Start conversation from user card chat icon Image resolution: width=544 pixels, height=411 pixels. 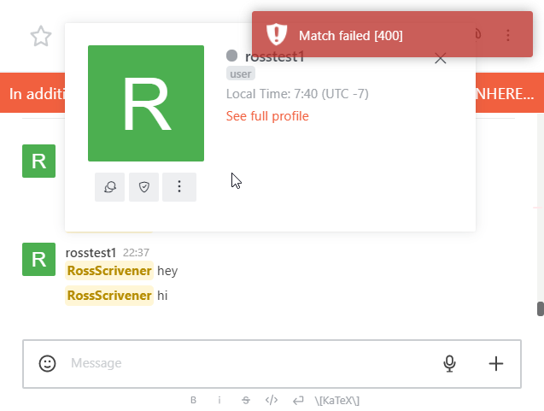point(110,187)
